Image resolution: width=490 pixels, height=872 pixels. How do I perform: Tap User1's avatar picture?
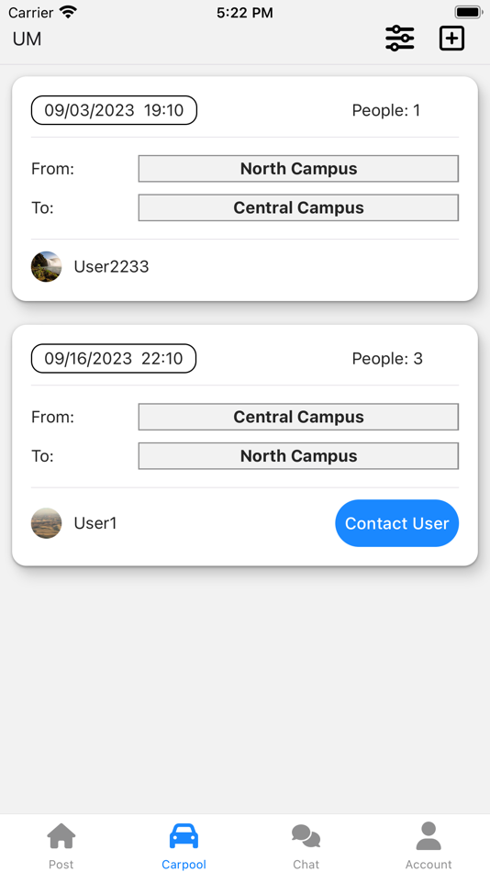tap(46, 523)
